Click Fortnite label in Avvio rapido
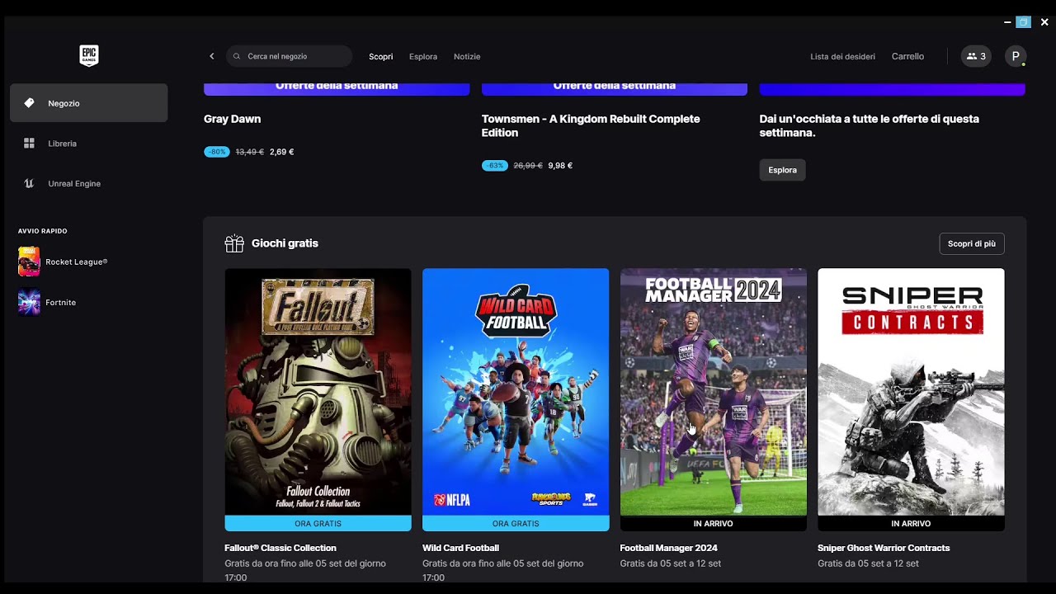 point(61,302)
